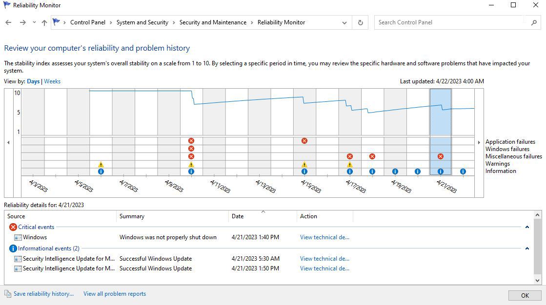This screenshot has height=305, width=546.
Task: Click the warning icon on 4/10/2023
Action: click(191, 165)
